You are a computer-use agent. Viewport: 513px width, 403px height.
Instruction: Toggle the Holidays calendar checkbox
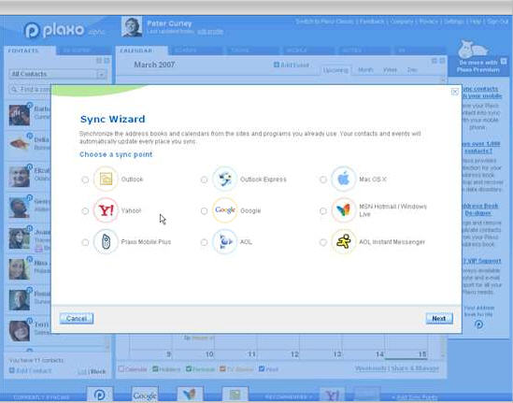click(x=155, y=369)
